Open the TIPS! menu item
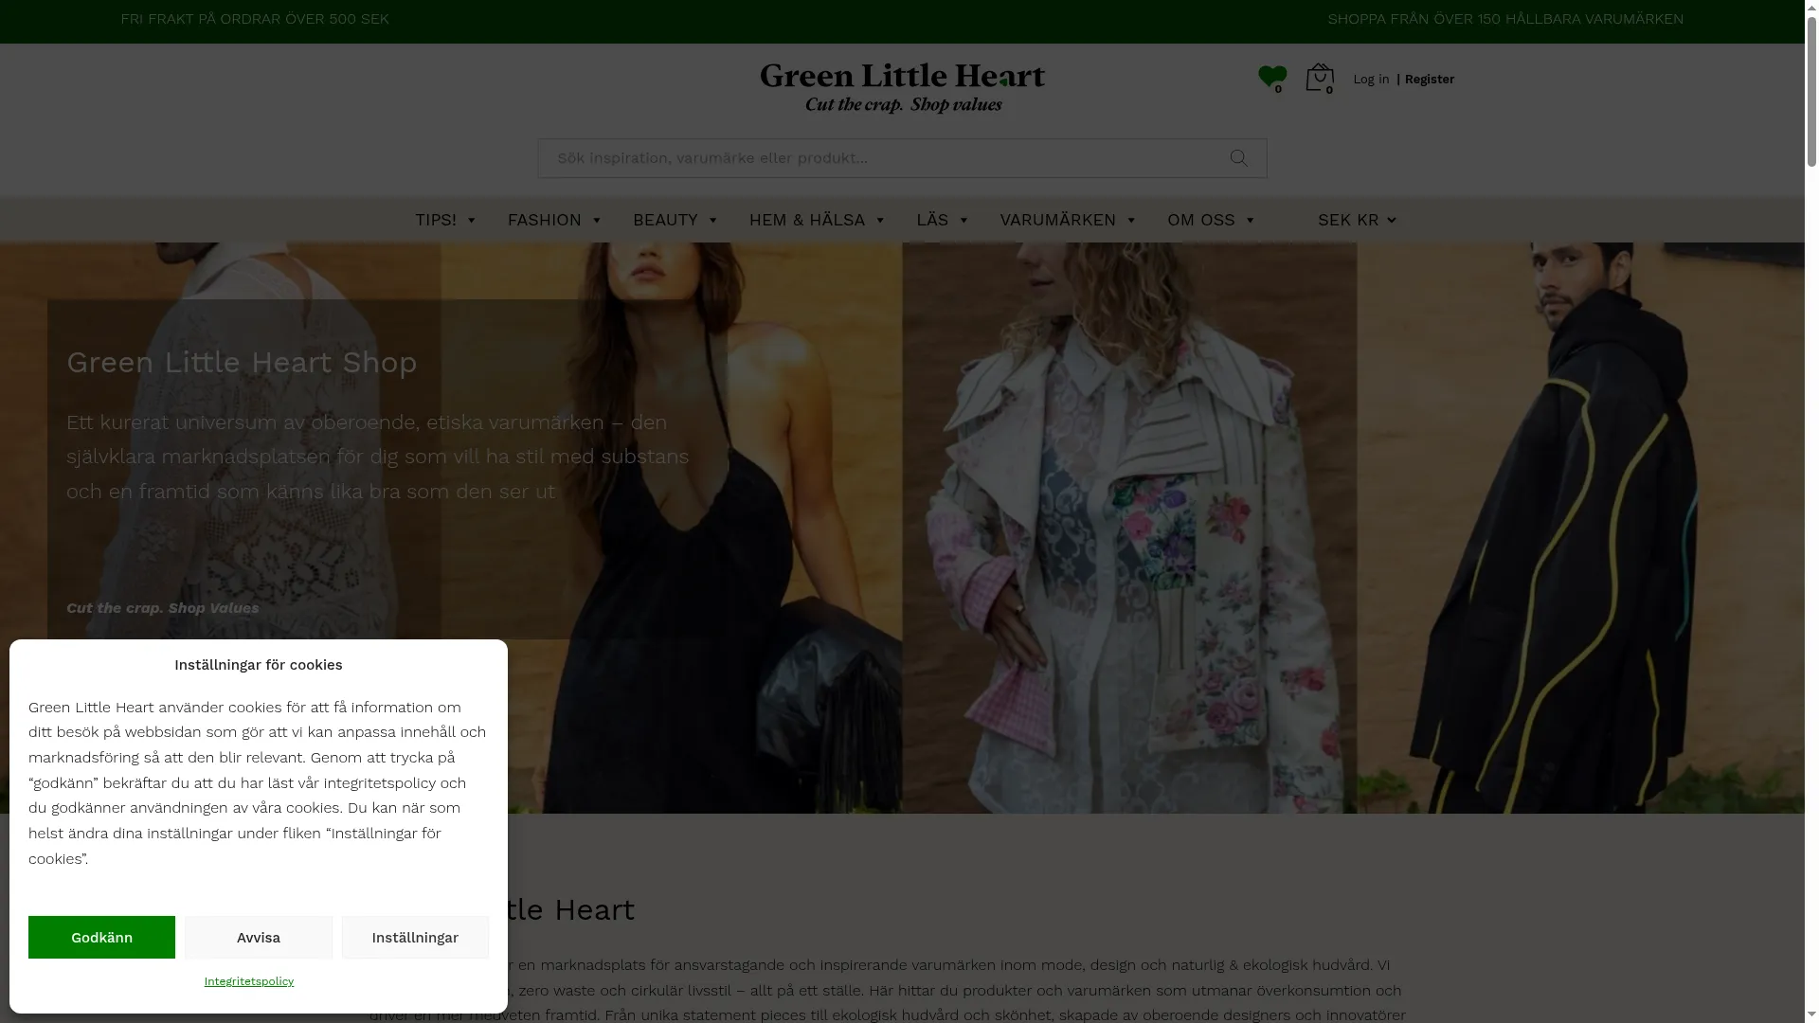 tap(436, 220)
